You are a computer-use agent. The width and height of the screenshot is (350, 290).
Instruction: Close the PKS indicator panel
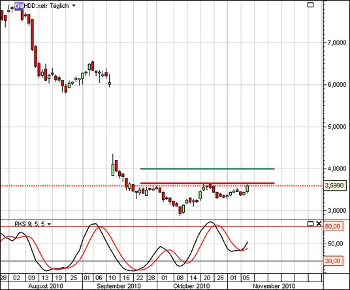tap(319, 223)
